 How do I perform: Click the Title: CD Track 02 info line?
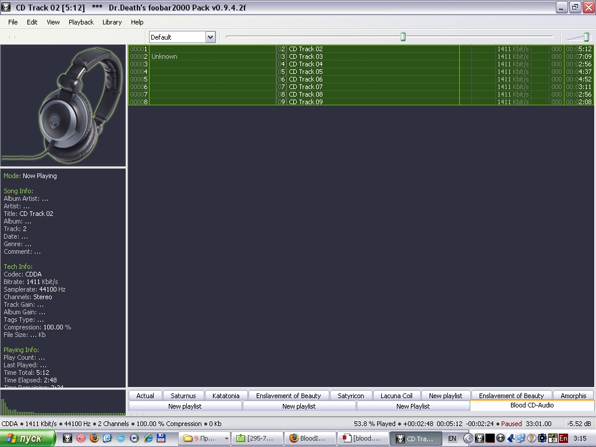click(x=29, y=214)
